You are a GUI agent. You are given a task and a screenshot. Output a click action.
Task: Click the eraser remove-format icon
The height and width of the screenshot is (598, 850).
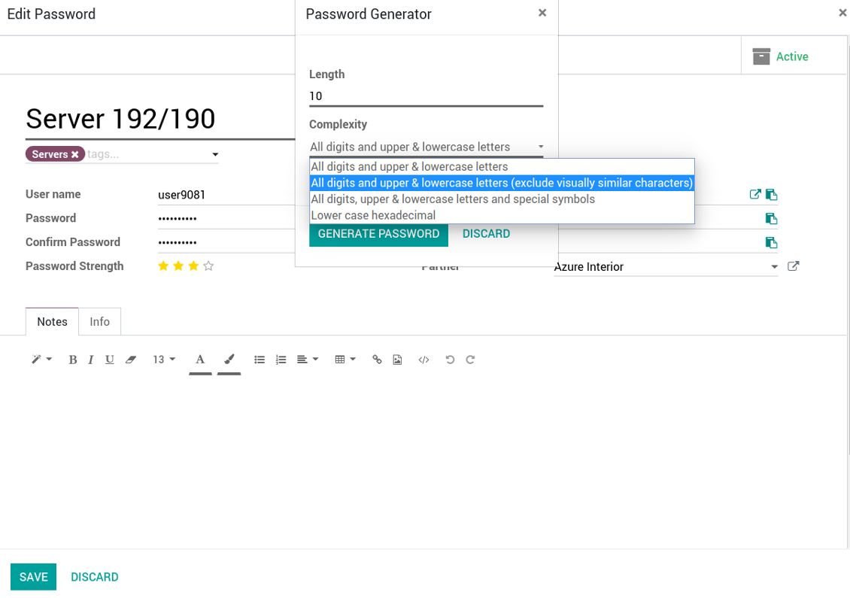(x=131, y=360)
